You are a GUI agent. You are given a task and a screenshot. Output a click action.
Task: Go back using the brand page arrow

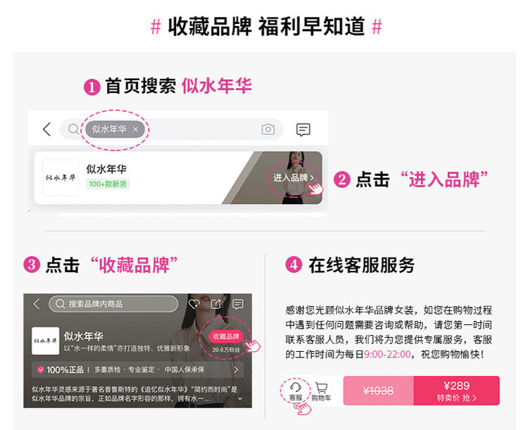point(37,304)
